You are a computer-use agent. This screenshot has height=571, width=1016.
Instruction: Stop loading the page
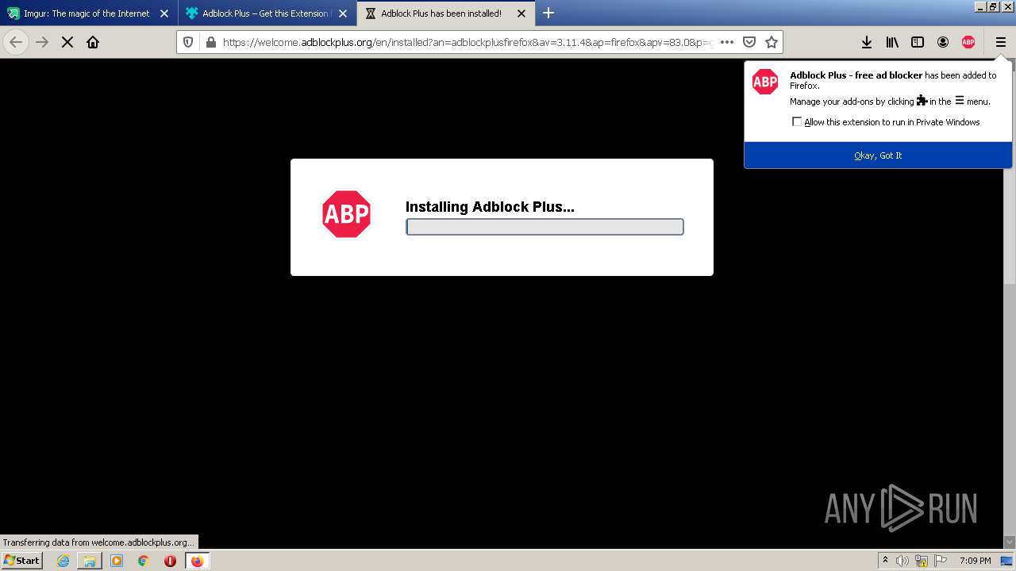click(x=67, y=42)
